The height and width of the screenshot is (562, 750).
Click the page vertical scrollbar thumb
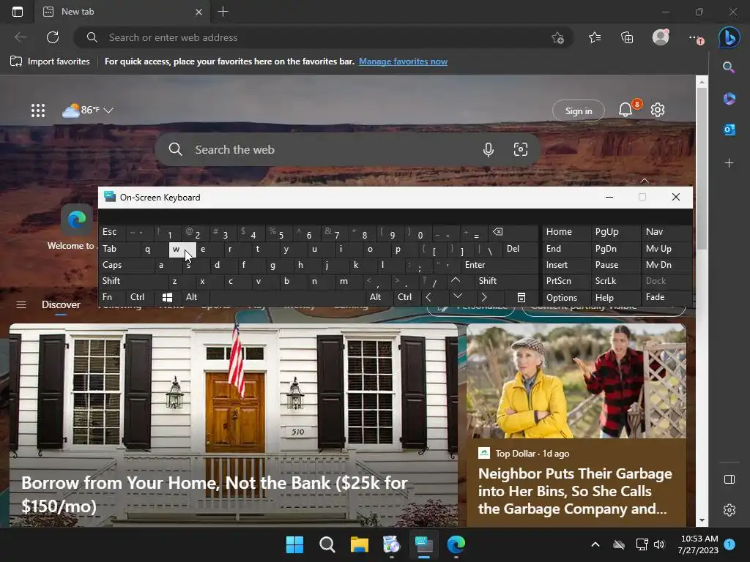pyautogui.click(x=702, y=168)
